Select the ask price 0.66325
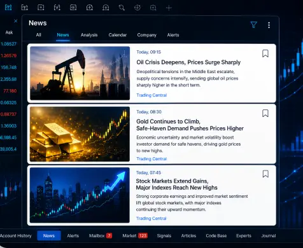The height and width of the screenshot is (248, 303). click(8, 102)
